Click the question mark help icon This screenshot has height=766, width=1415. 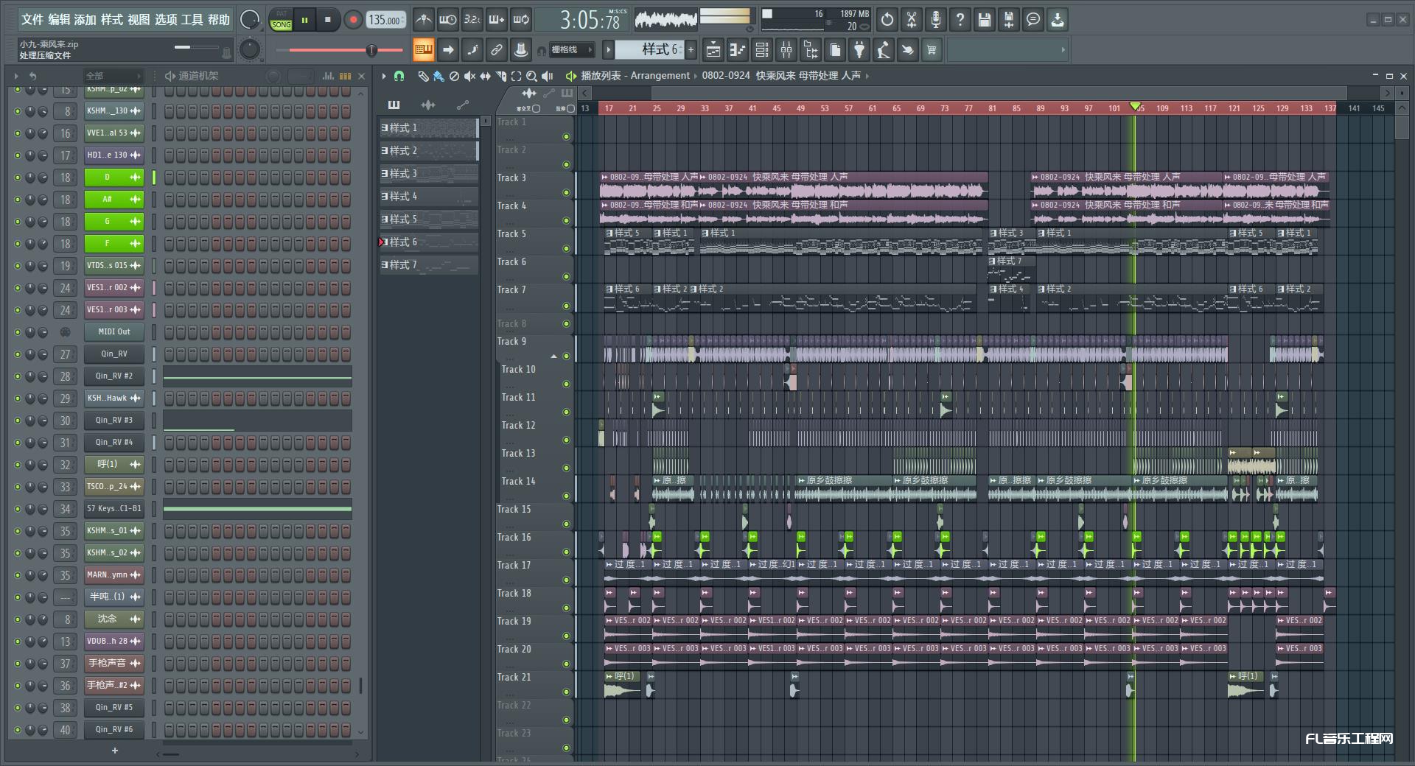click(960, 20)
